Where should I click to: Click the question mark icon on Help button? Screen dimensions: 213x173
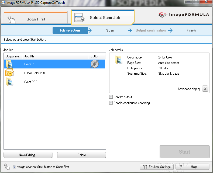pyautogui.click(x=181, y=167)
